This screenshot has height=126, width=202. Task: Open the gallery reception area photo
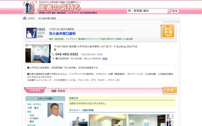[108, 120]
